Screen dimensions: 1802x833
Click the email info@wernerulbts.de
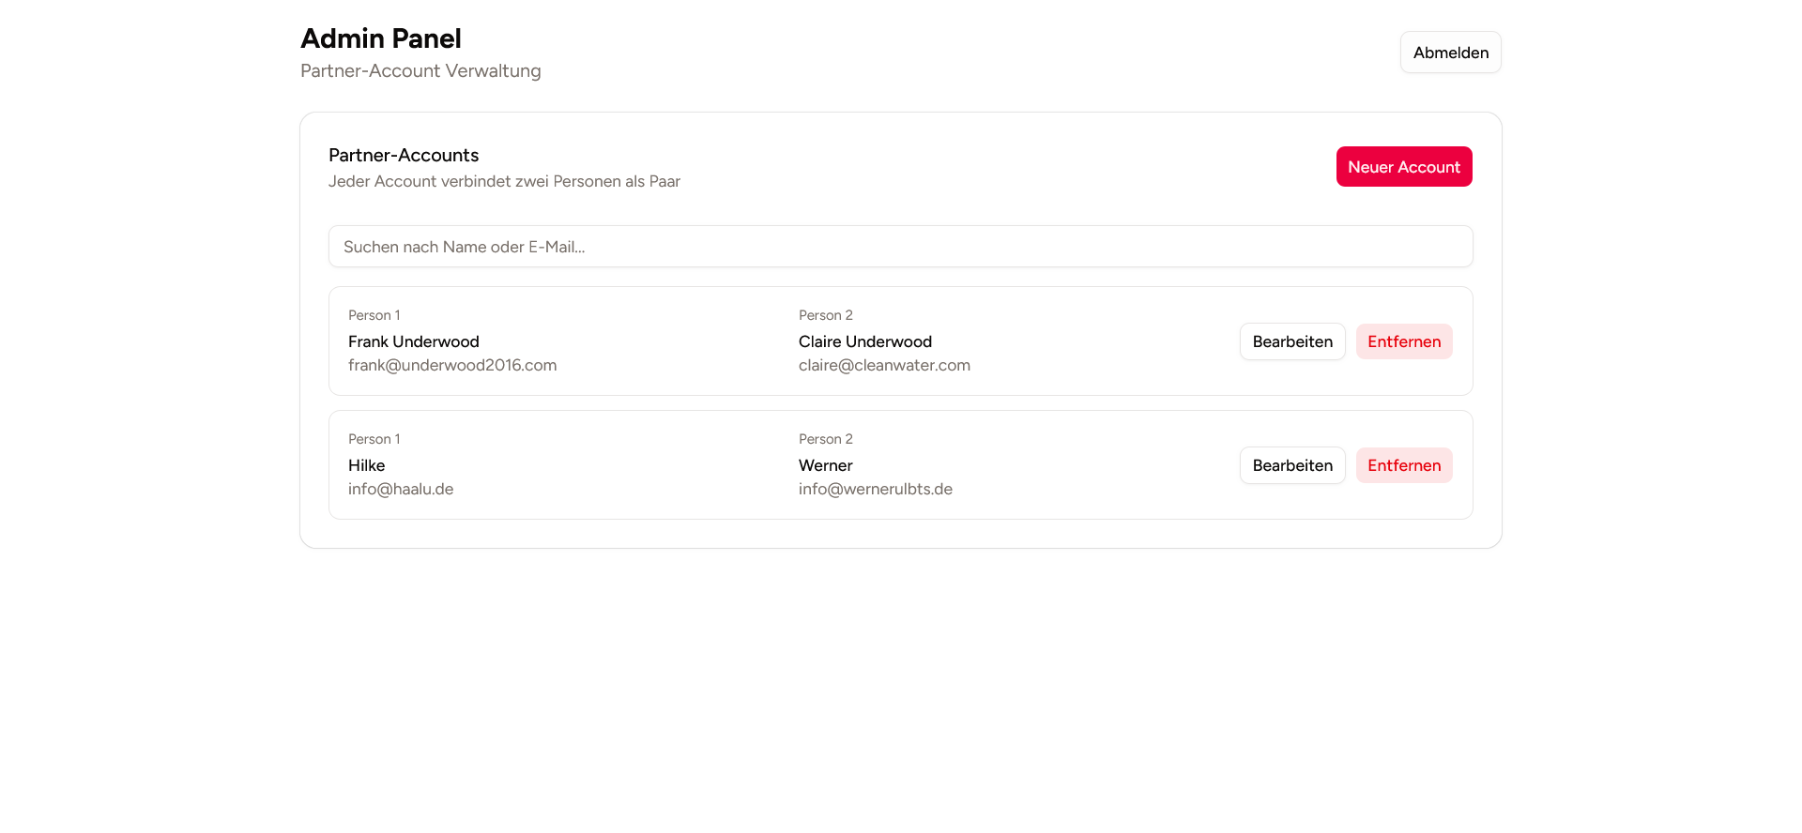point(875,489)
